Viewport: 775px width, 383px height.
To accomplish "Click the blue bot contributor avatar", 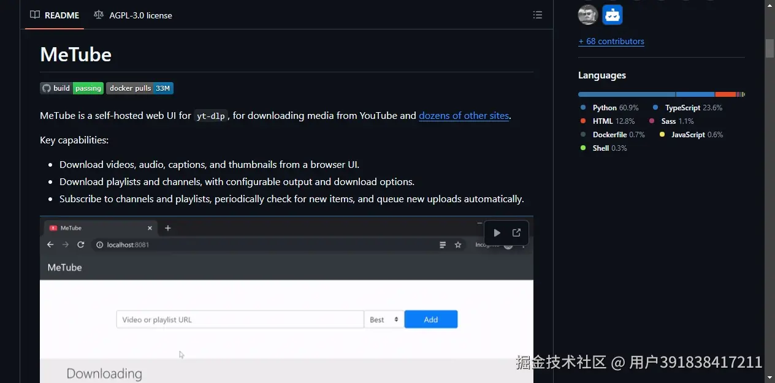I will point(613,15).
